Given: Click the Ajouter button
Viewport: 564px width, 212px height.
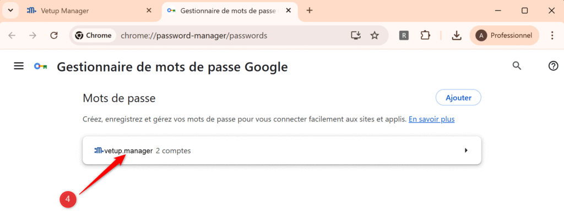Looking at the screenshot, I should point(458,97).
